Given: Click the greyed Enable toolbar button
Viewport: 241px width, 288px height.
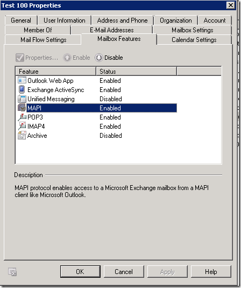Looking at the screenshot, I should [76, 58].
